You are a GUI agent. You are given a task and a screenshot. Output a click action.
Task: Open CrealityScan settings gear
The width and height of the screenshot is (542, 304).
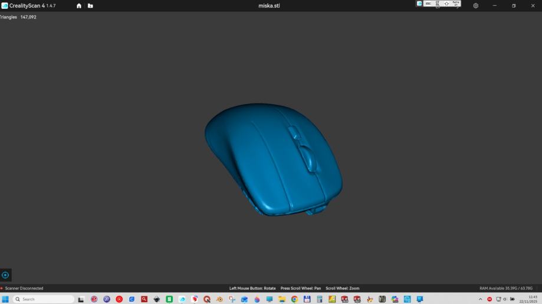(476, 6)
